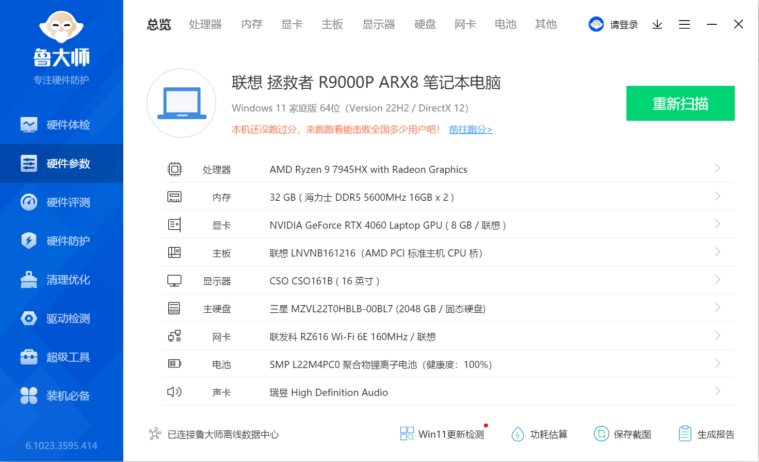The height and width of the screenshot is (462, 759).
Task: Select 硬件参数 sidebar item
Action: [x=61, y=163]
